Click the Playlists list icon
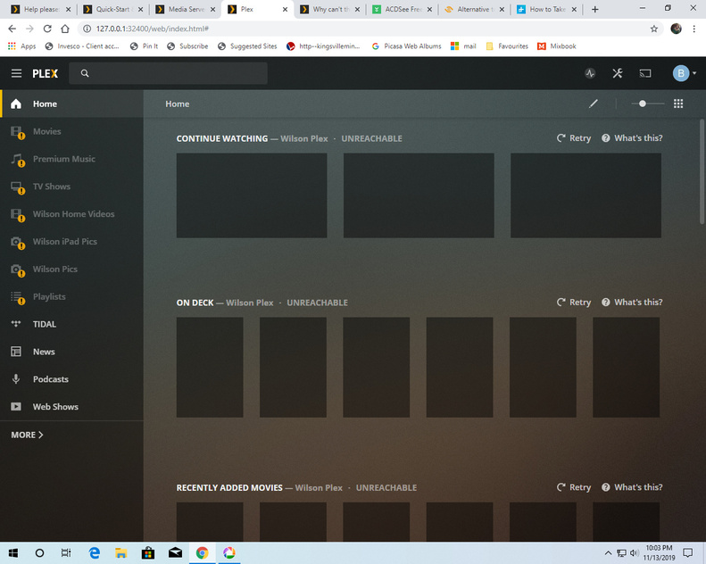Screen dimensions: 706x564 pos(17,296)
